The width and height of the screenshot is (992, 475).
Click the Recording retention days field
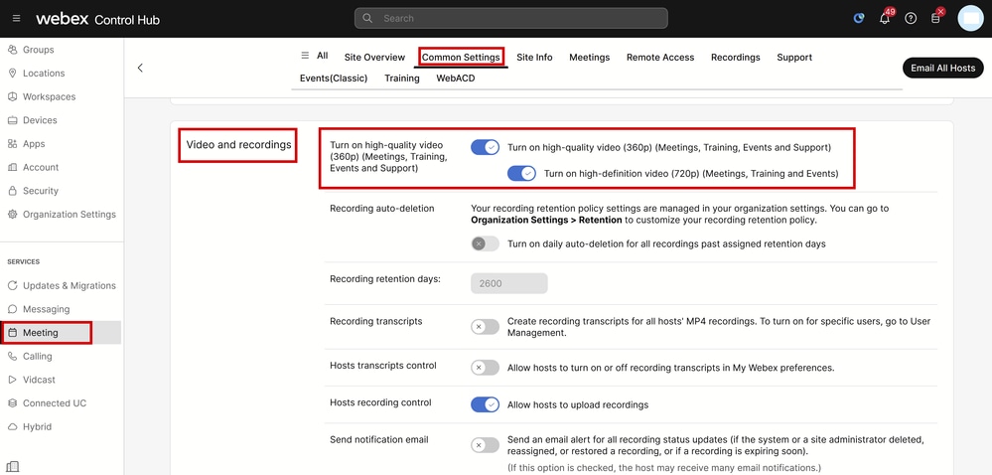pyautogui.click(x=509, y=283)
